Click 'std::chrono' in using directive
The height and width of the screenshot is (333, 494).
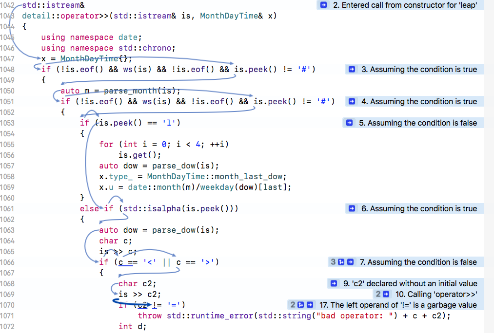pyautogui.click(x=145, y=48)
